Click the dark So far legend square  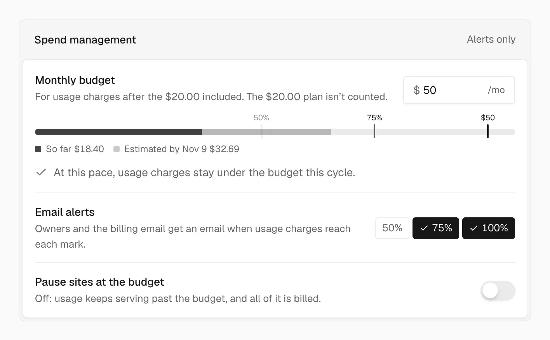(38, 149)
